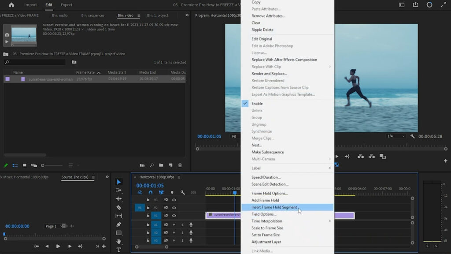Click the timeline Add Marker icon
451x254 pixels.
pyautogui.click(x=172, y=192)
